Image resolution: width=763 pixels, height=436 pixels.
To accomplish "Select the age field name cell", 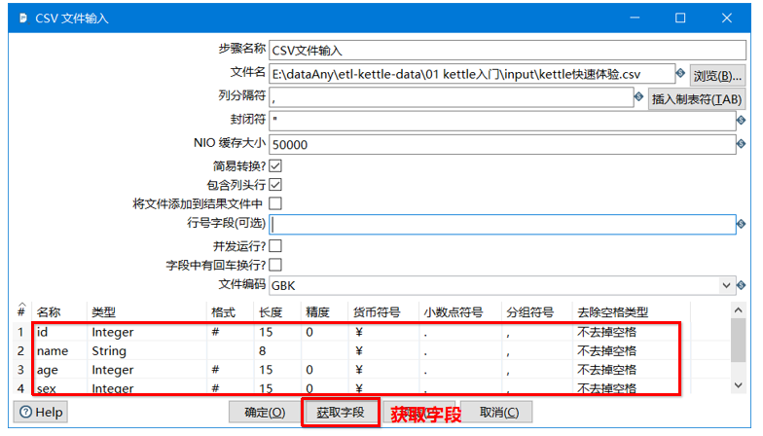I will point(60,370).
